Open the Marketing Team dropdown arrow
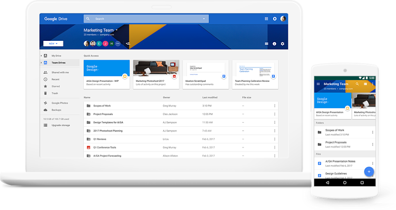 tap(116, 30)
